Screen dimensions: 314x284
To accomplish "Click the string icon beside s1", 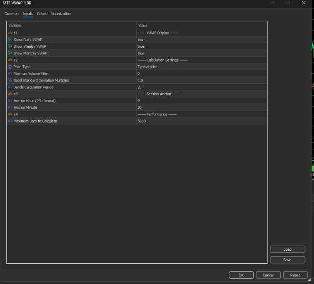I will 10,33.
